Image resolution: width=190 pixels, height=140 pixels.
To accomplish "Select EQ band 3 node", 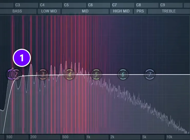I will (x=43, y=74).
